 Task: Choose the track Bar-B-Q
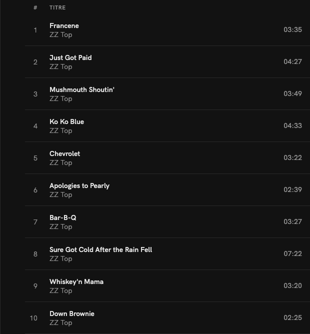coord(63,217)
